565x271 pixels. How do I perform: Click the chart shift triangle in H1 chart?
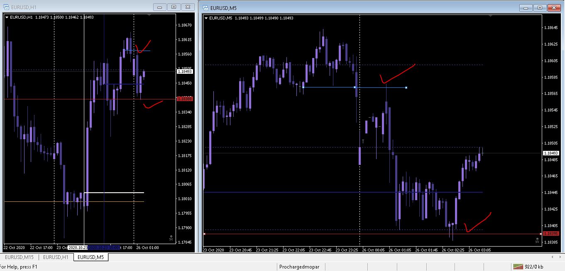149,15
